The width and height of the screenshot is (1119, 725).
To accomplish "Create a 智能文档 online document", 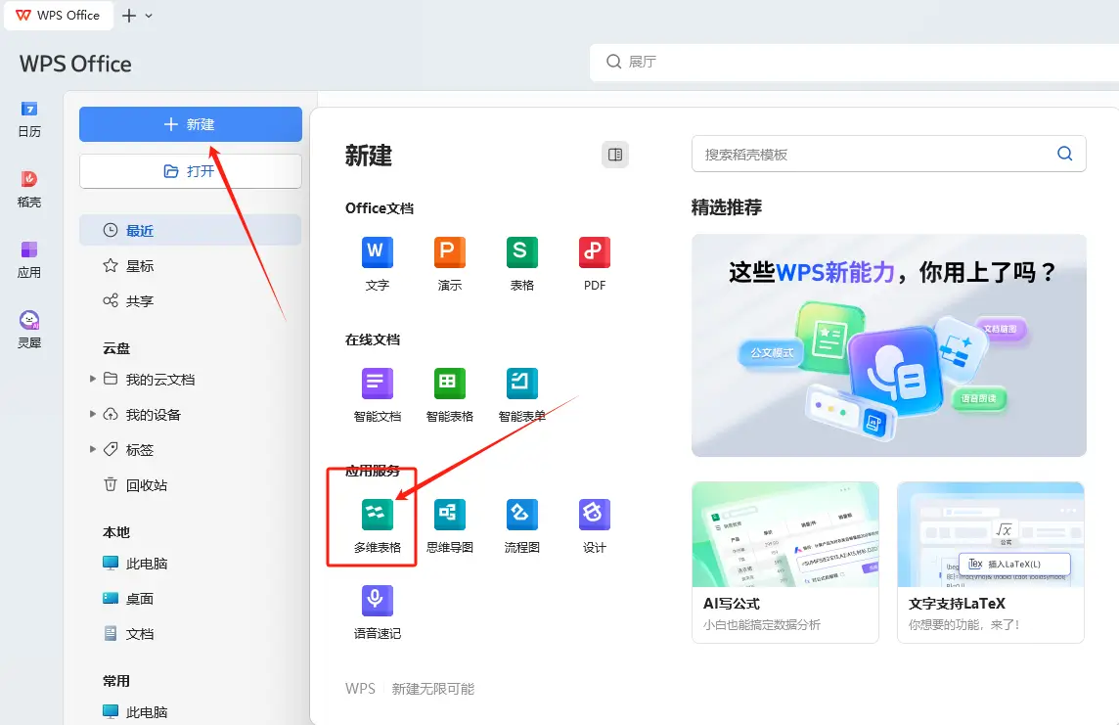I will (378, 395).
